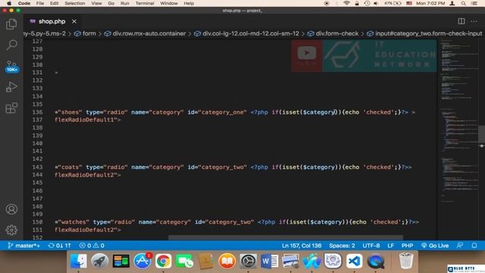The height and width of the screenshot is (273, 485).
Task: Split the editor to the right
Action: tap(462, 21)
